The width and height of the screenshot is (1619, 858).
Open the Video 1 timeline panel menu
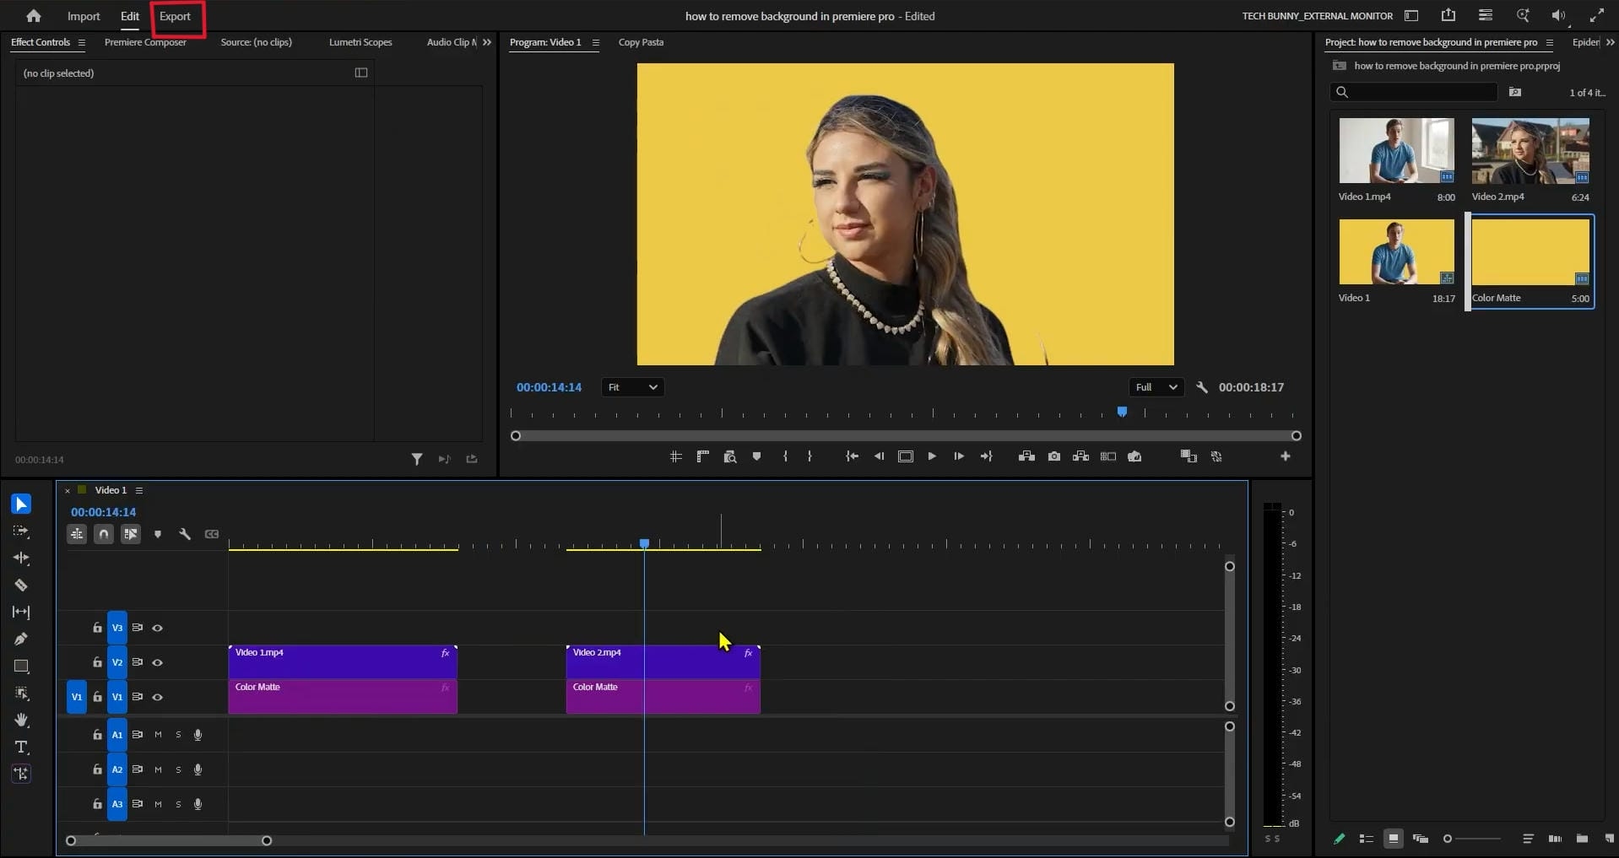[139, 490]
